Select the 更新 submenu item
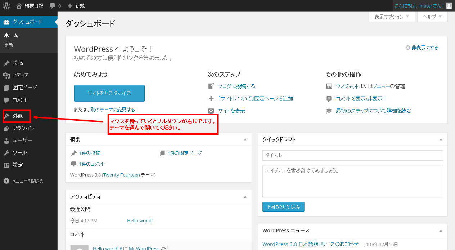Image resolution: width=455 pixels, height=250 pixels. pyautogui.click(x=9, y=45)
